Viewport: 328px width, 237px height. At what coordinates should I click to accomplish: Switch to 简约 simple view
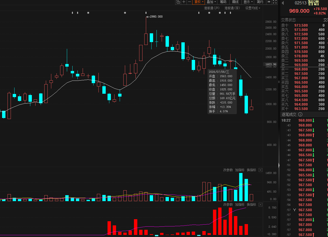pyautogui.click(x=260, y=2)
